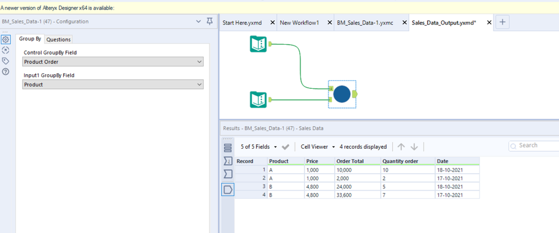Screen dimensions: 559x233
Task: Switch to the New Workflow1 tab
Action: tap(299, 23)
